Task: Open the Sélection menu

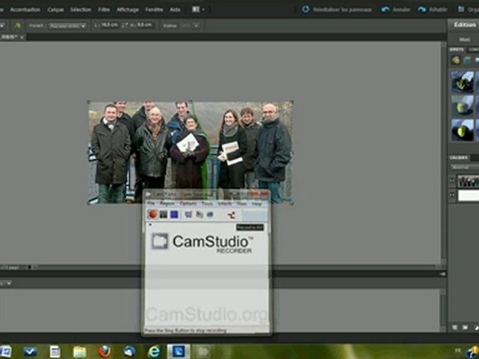Action: (x=81, y=9)
